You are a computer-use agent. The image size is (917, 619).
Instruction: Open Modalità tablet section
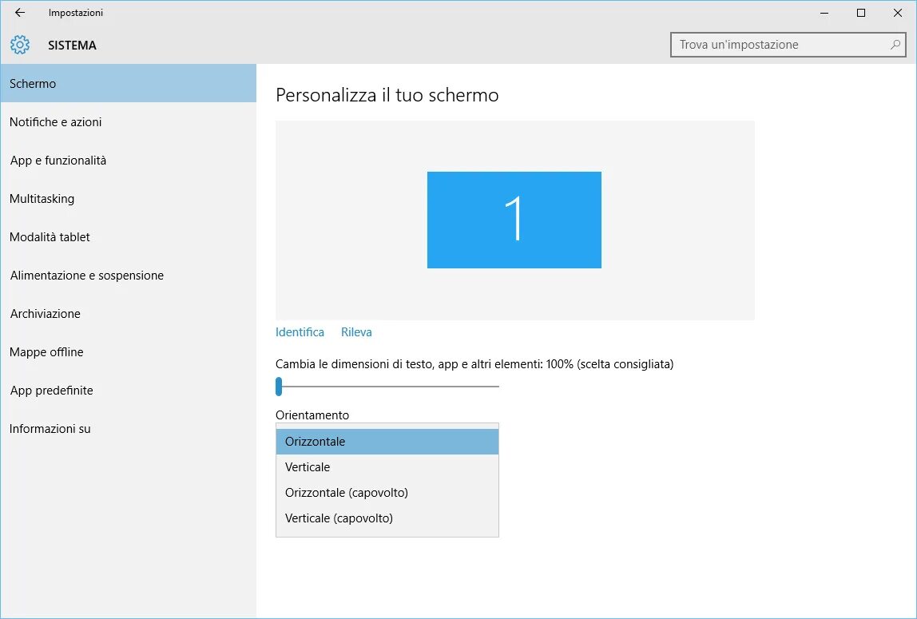point(128,236)
